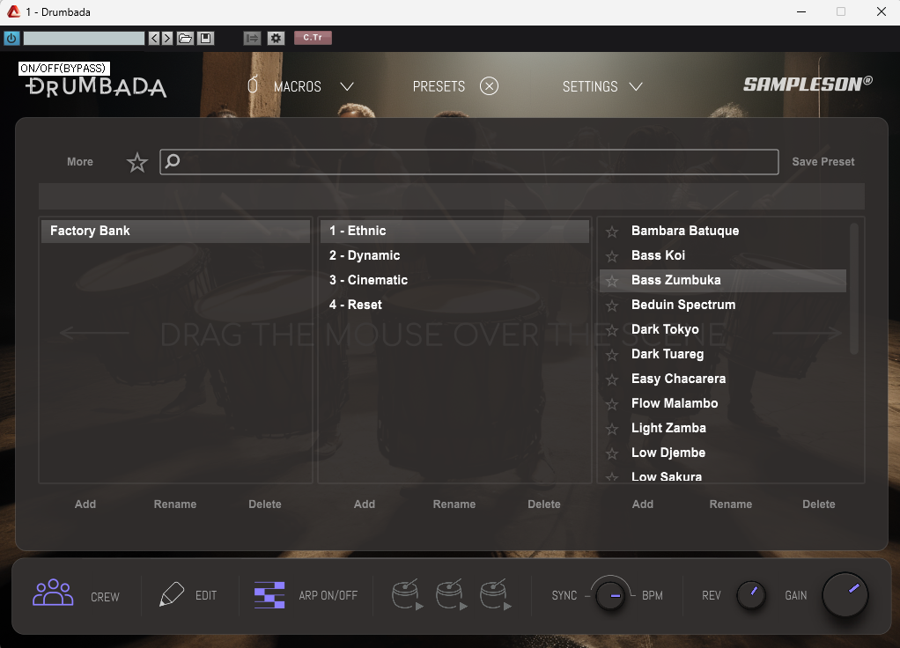Click the preset search field

tap(469, 162)
